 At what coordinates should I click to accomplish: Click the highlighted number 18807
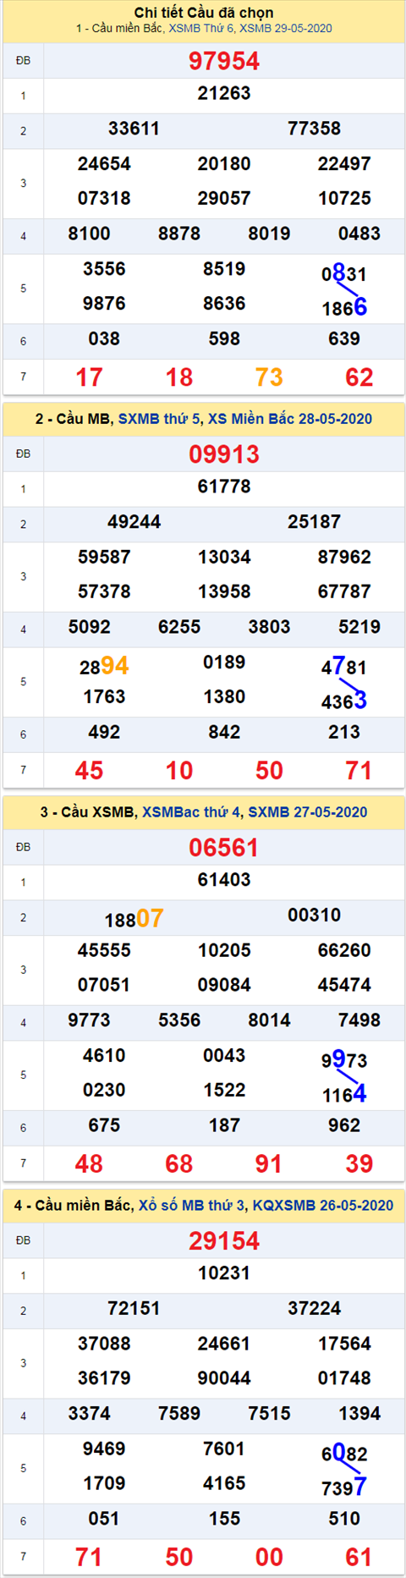pos(134,919)
